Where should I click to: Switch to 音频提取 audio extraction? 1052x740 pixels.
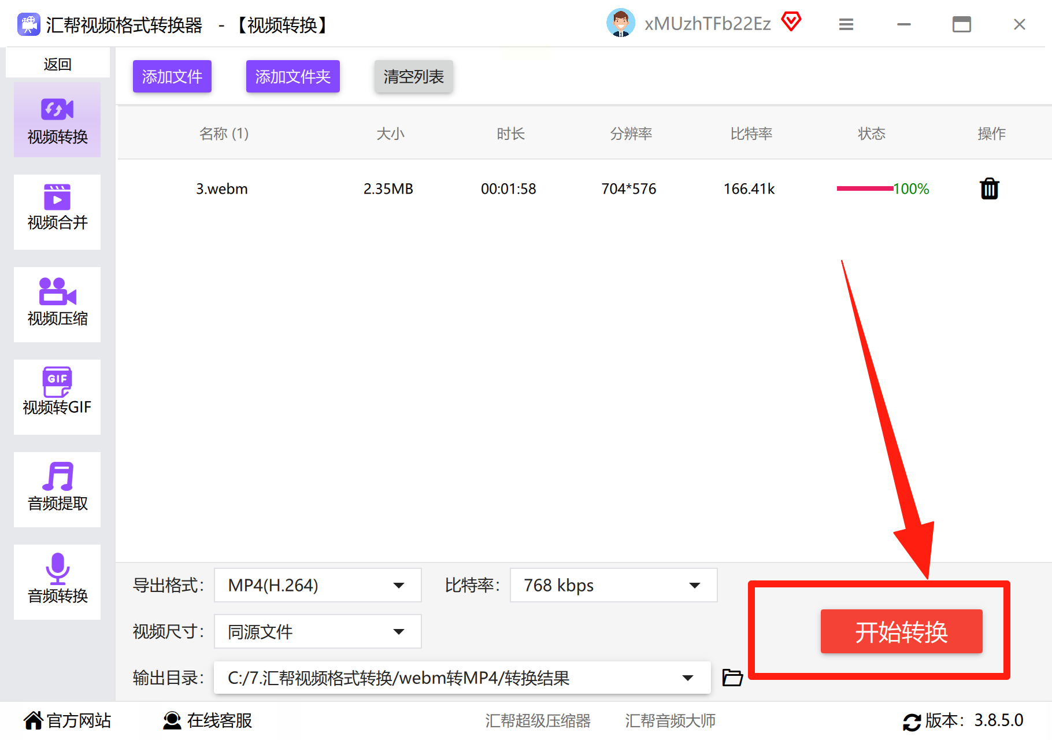pyautogui.click(x=57, y=490)
